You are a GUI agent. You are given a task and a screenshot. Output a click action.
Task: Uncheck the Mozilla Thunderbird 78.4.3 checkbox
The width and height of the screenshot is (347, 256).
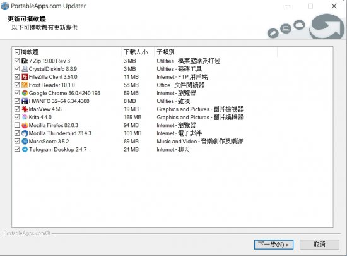(17, 133)
